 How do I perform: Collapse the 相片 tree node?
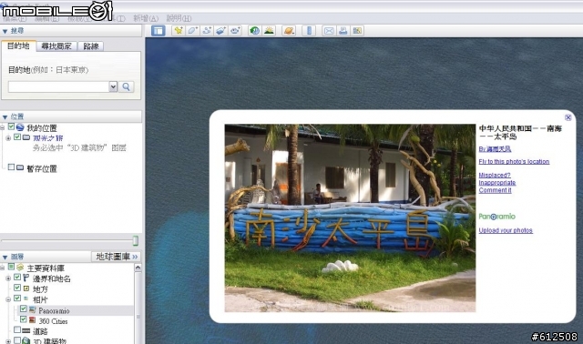coord(8,299)
